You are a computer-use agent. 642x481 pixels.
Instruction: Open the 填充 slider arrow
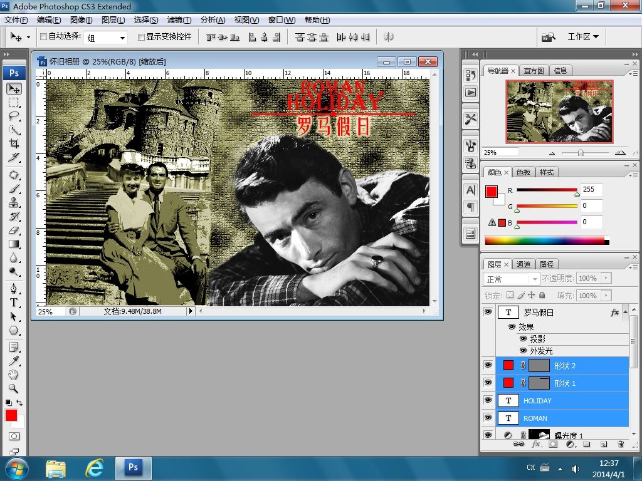pyautogui.click(x=606, y=296)
